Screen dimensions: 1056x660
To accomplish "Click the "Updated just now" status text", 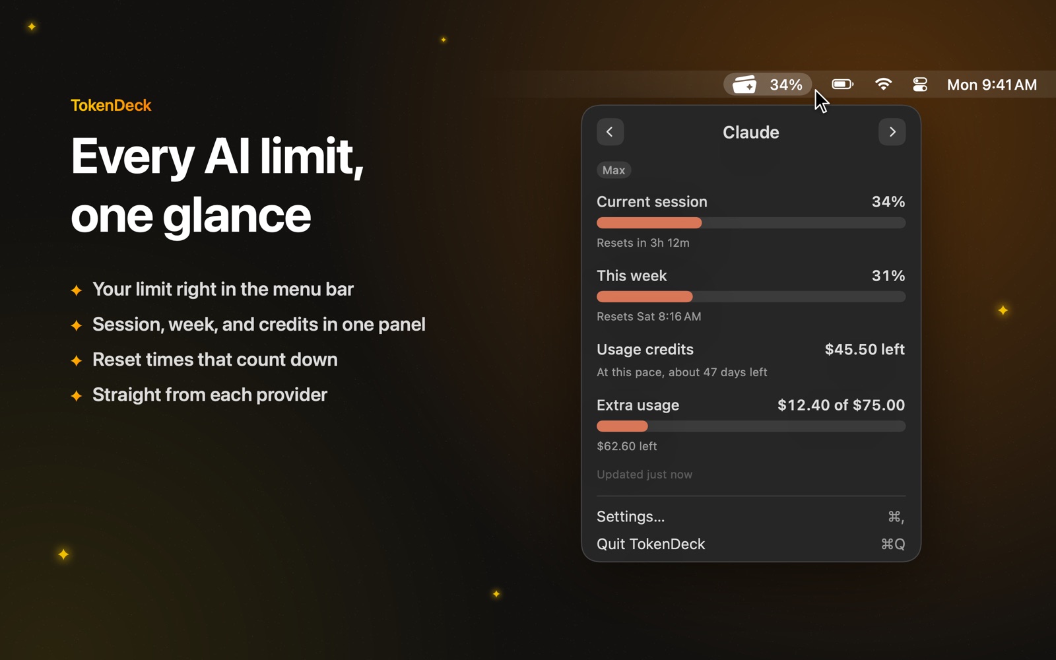I will (644, 475).
